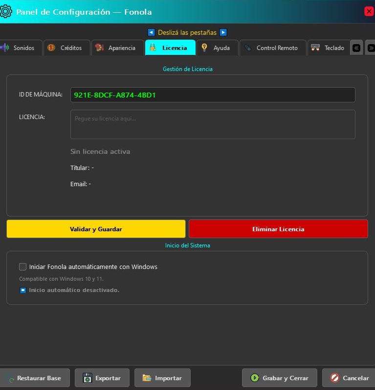The image size is (375, 390).
Task: Click the restore icon on Restaurar Base
Action: (10, 378)
